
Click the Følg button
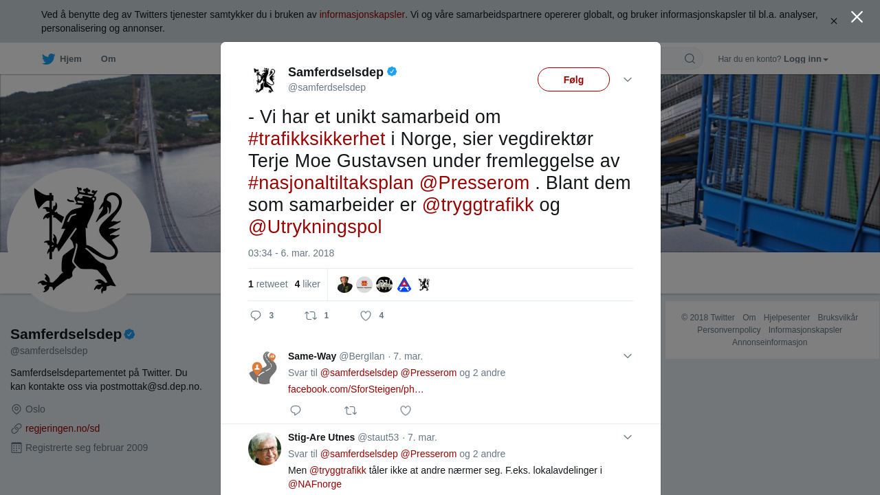(x=573, y=80)
